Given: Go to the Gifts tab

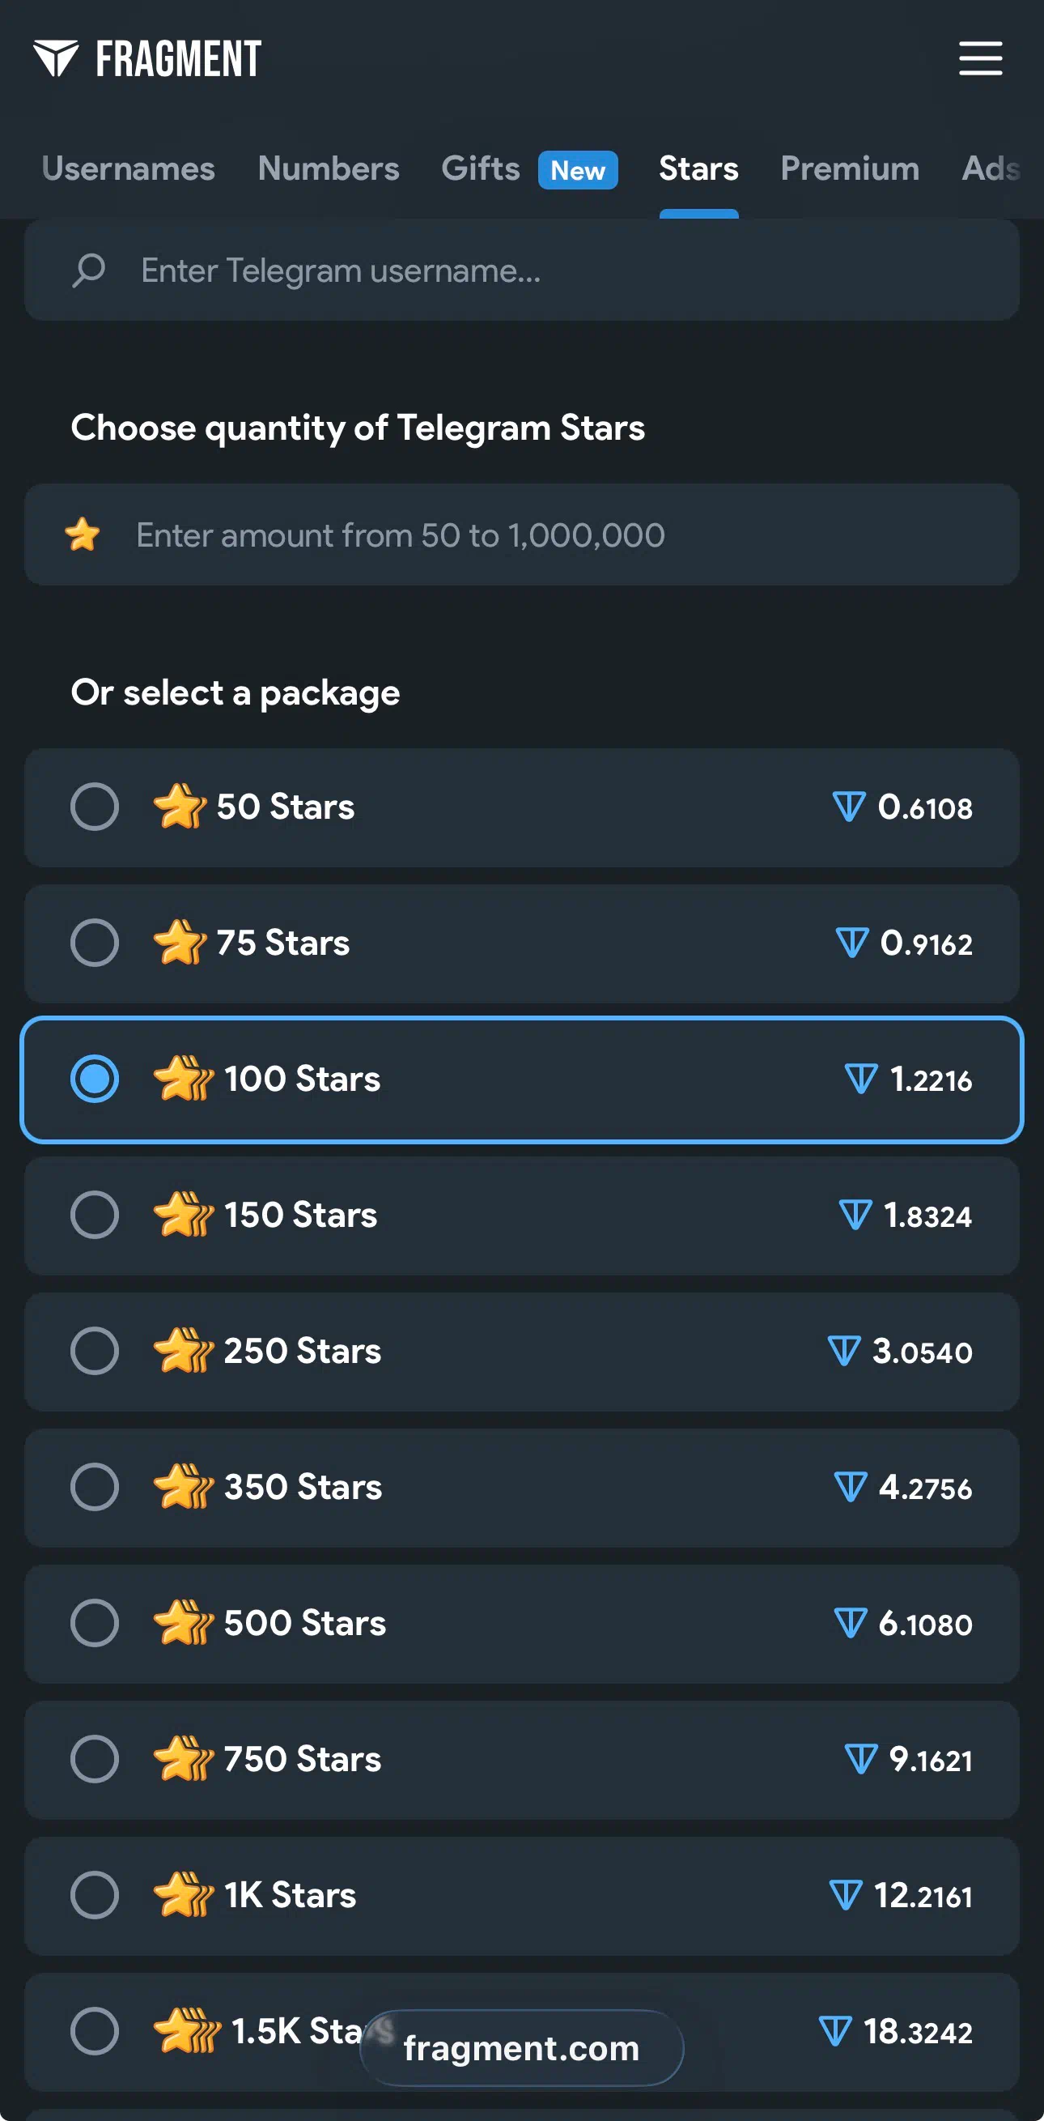Looking at the screenshot, I should [x=481, y=168].
